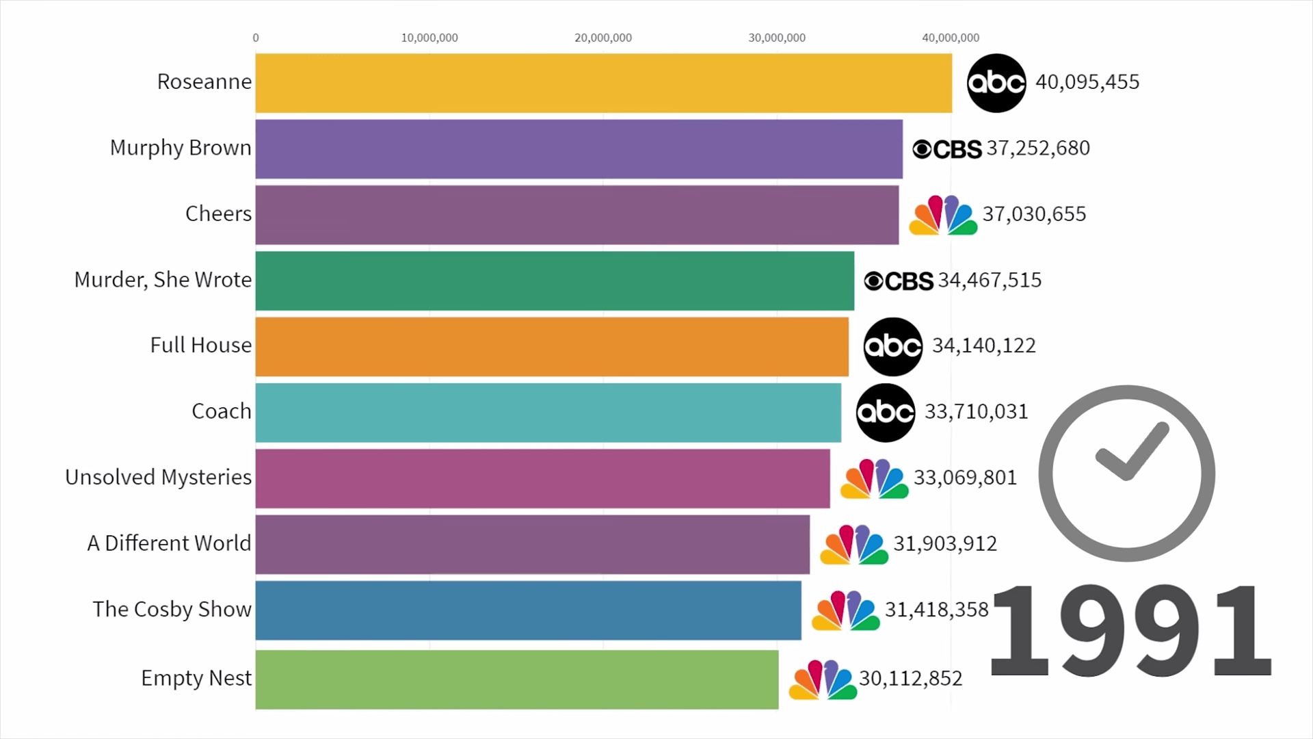Click the 40,095,455 viewer count

[x=1087, y=82]
